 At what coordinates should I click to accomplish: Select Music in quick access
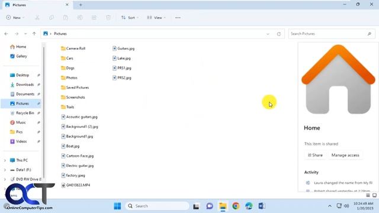click(18, 122)
